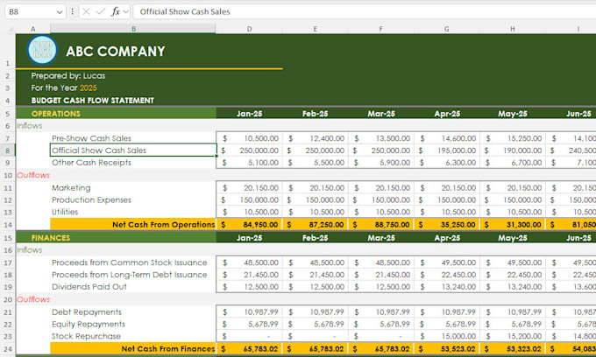Click the OPERATIONS section header
This screenshot has width=596, height=357.
56,114
